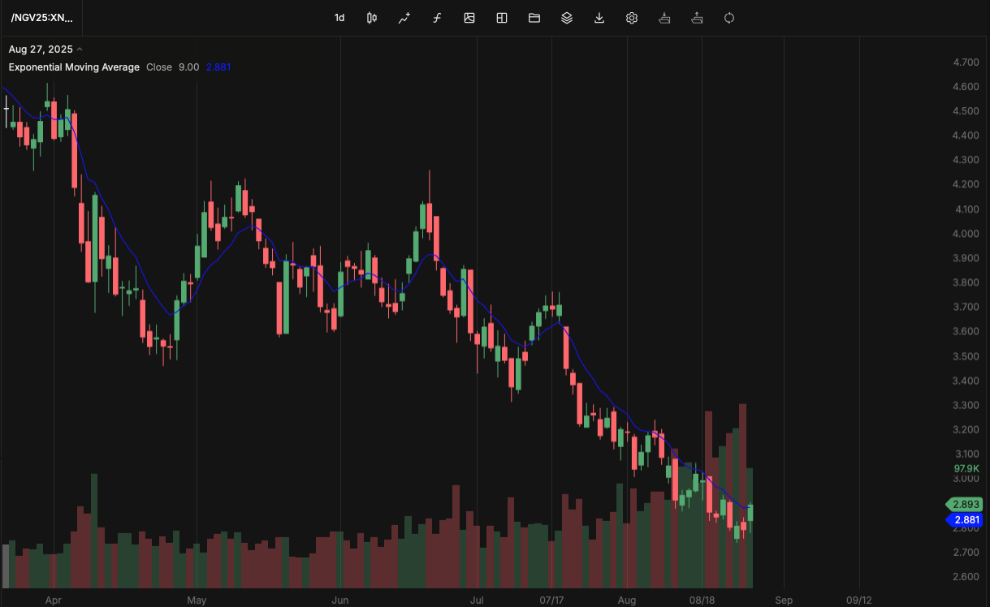Viewport: 990px width, 607px height.
Task: Click the Aug label on time axis
Action: (x=627, y=601)
